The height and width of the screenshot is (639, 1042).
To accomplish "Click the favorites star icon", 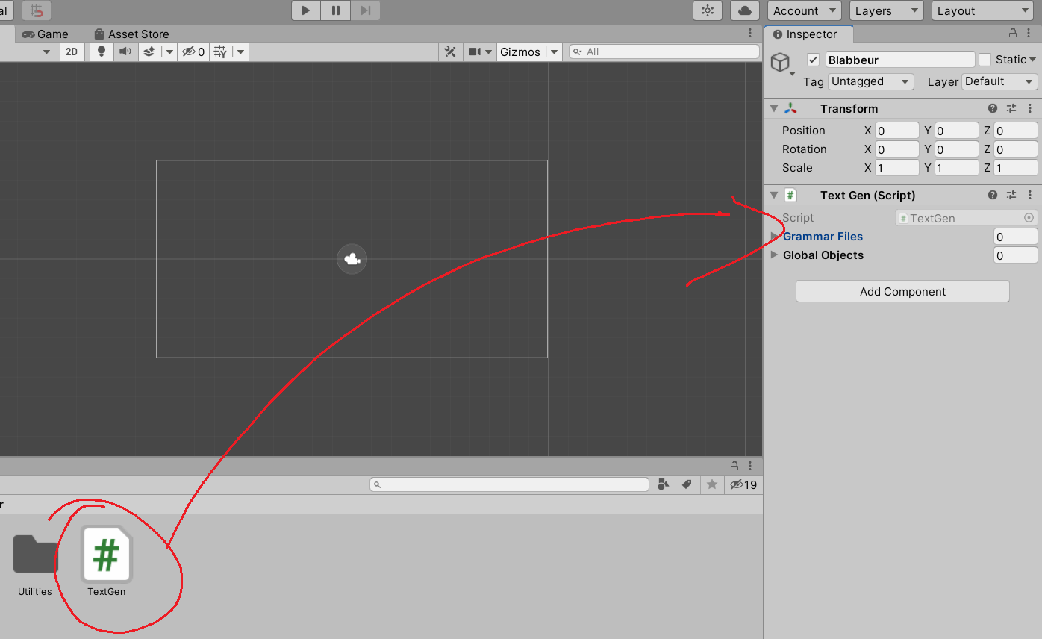I will point(712,485).
